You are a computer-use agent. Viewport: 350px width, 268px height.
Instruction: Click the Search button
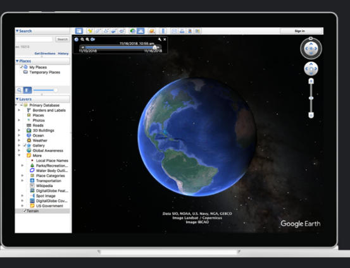coord(62,39)
